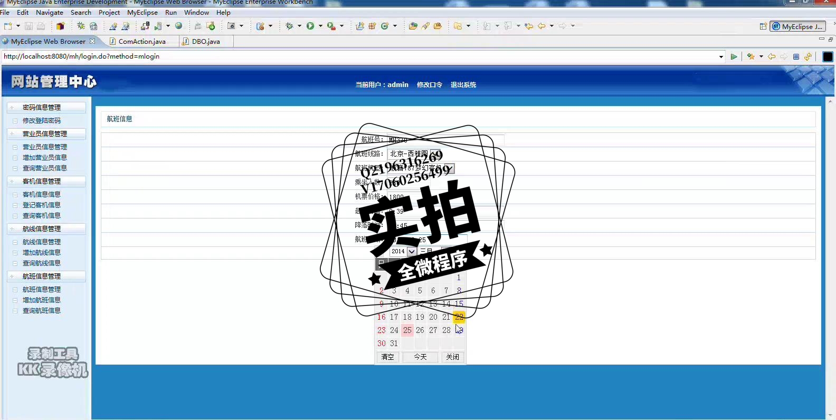The height and width of the screenshot is (420, 836).
Task: Click the browser refresh icon
Action: point(808,56)
